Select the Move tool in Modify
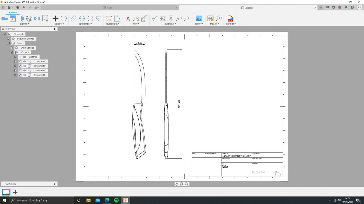The image size is (364, 204). click(x=55, y=18)
